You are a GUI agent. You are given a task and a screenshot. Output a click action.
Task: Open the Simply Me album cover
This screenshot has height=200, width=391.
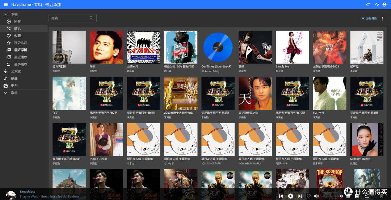point(293,47)
